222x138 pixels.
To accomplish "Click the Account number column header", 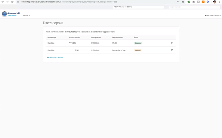I will click(x=74, y=37).
